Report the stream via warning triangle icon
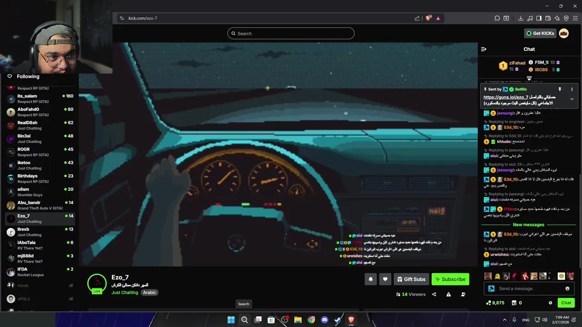Viewport: 582px width, 327px height. (449, 294)
